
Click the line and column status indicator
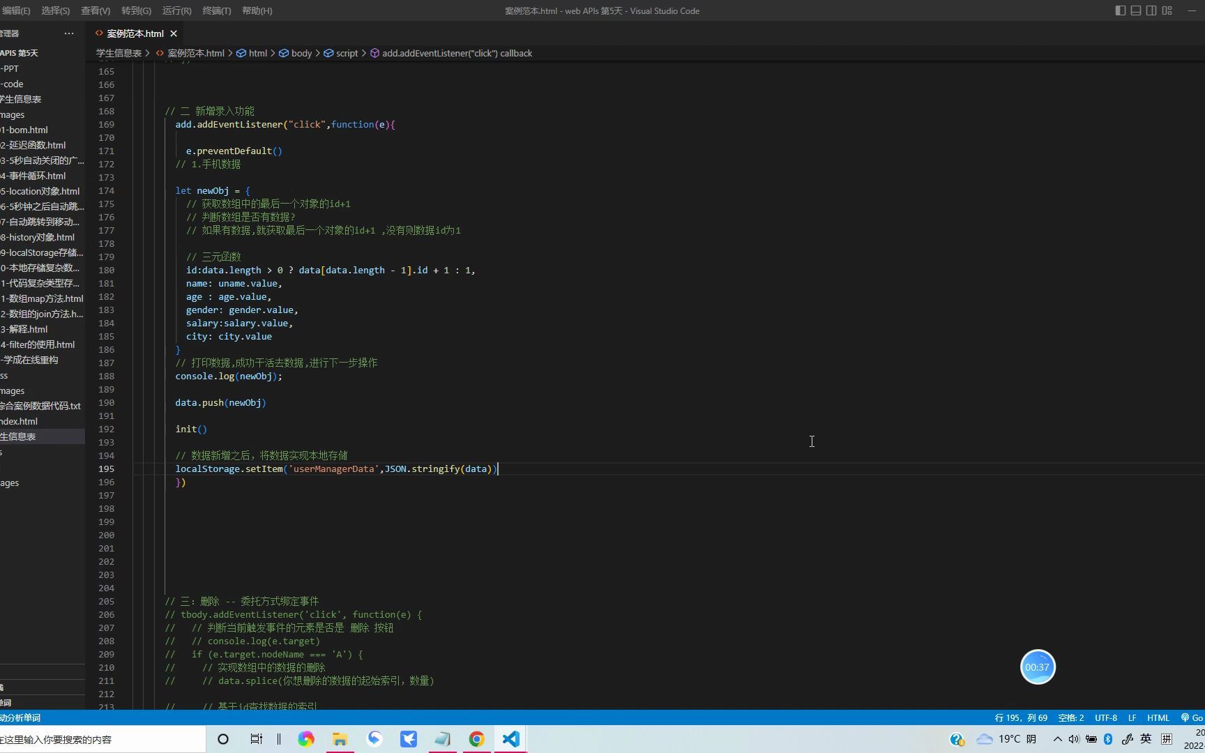1021,717
